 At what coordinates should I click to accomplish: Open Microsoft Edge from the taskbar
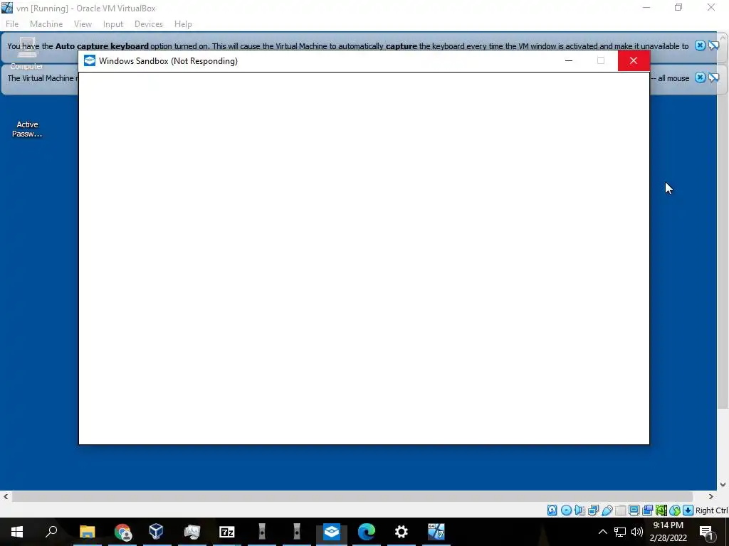(367, 532)
